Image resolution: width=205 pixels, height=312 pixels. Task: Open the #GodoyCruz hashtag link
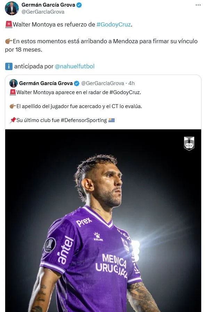pyautogui.click(x=114, y=24)
